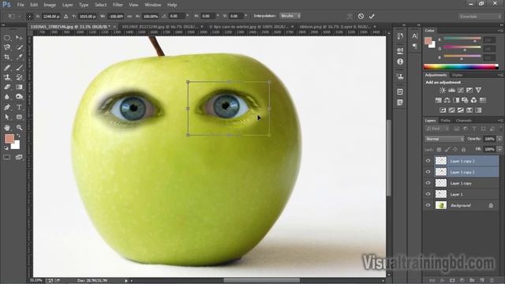Open the Help menu
Screen dimensions: 505x284
(x=172, y=5)
